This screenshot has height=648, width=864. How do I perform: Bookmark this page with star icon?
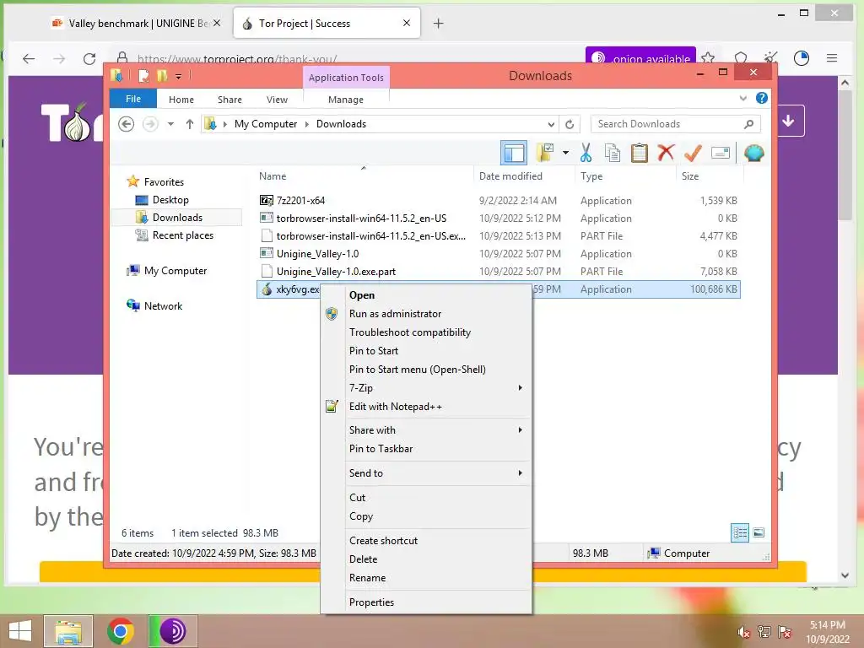[x=708, y=58]
